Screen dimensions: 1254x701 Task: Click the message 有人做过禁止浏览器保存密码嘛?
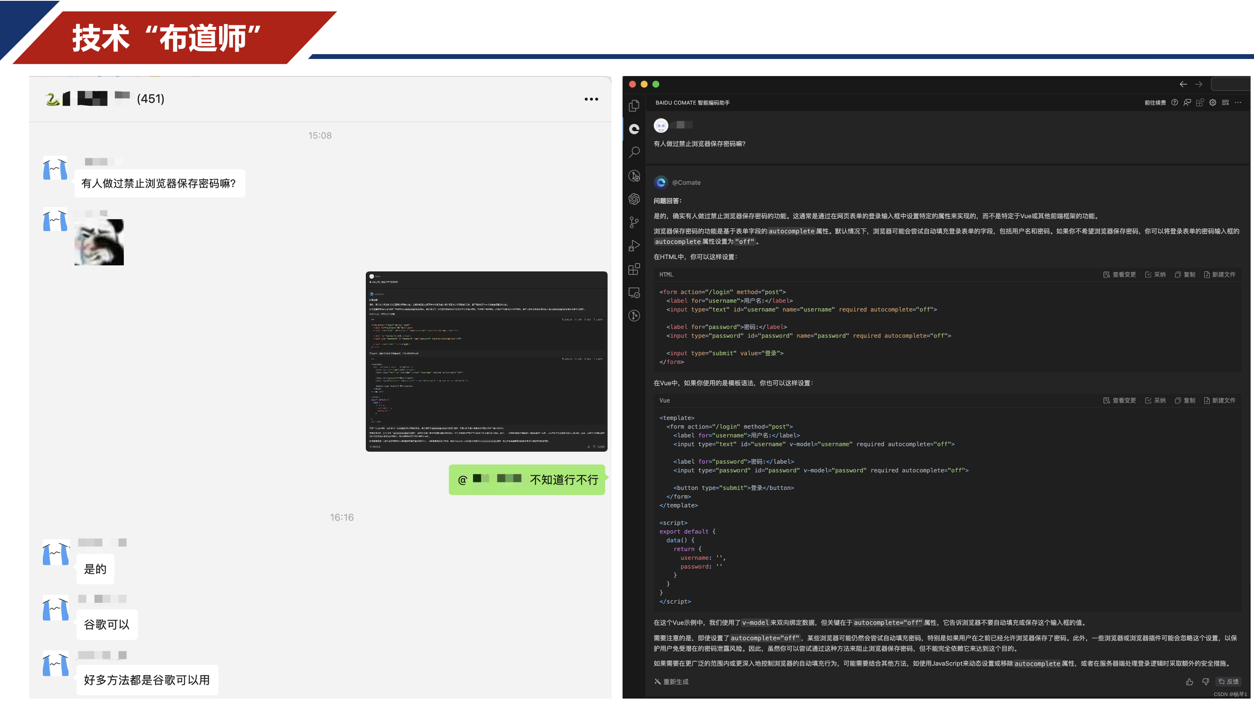tap(159, 184)
